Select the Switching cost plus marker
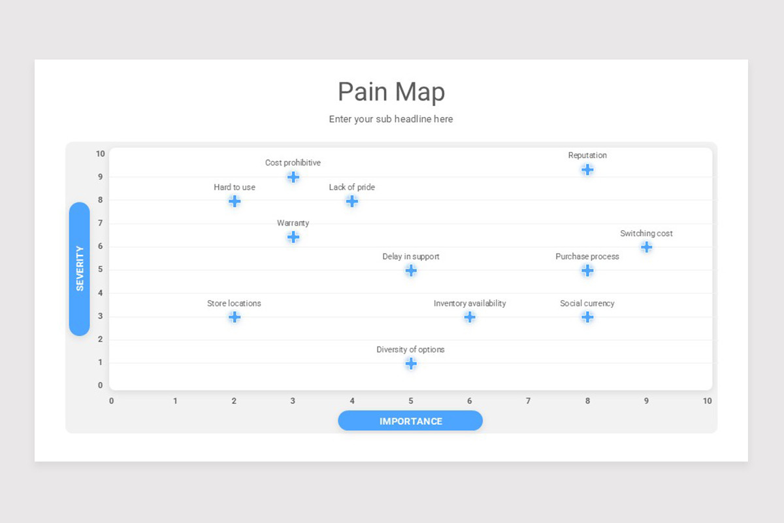 tap(646, 247)
